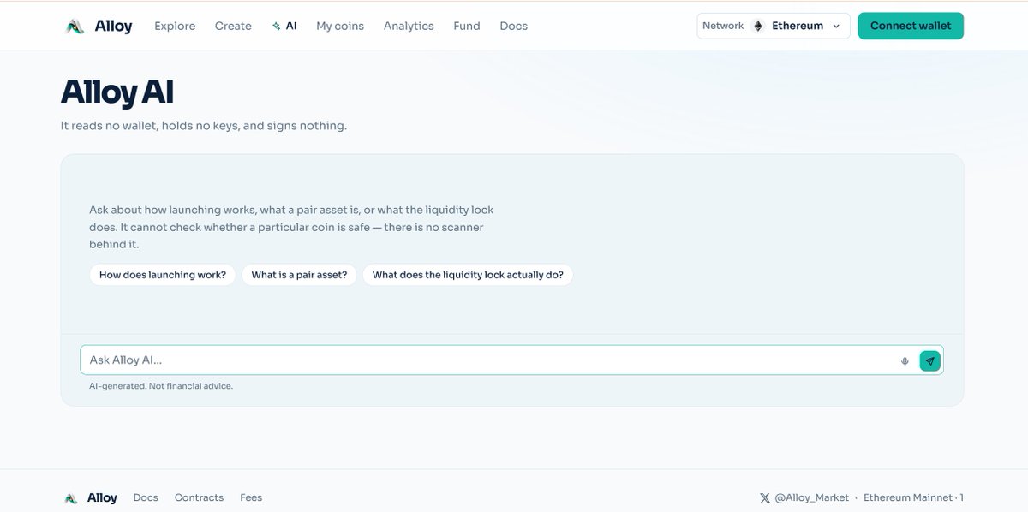The height and width of the screenshot is (512, 1028).
Task: Choose the 'How does launching work?' suggestion
Action: pos(163,275)
